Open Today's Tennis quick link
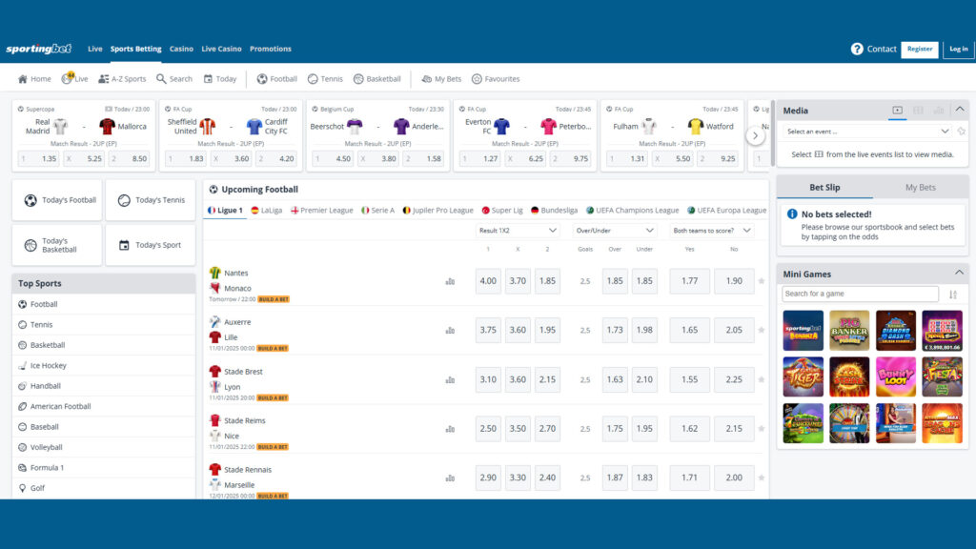Viewport: 976px width, 549px height. pyautogui.click(x=150, y=200)
